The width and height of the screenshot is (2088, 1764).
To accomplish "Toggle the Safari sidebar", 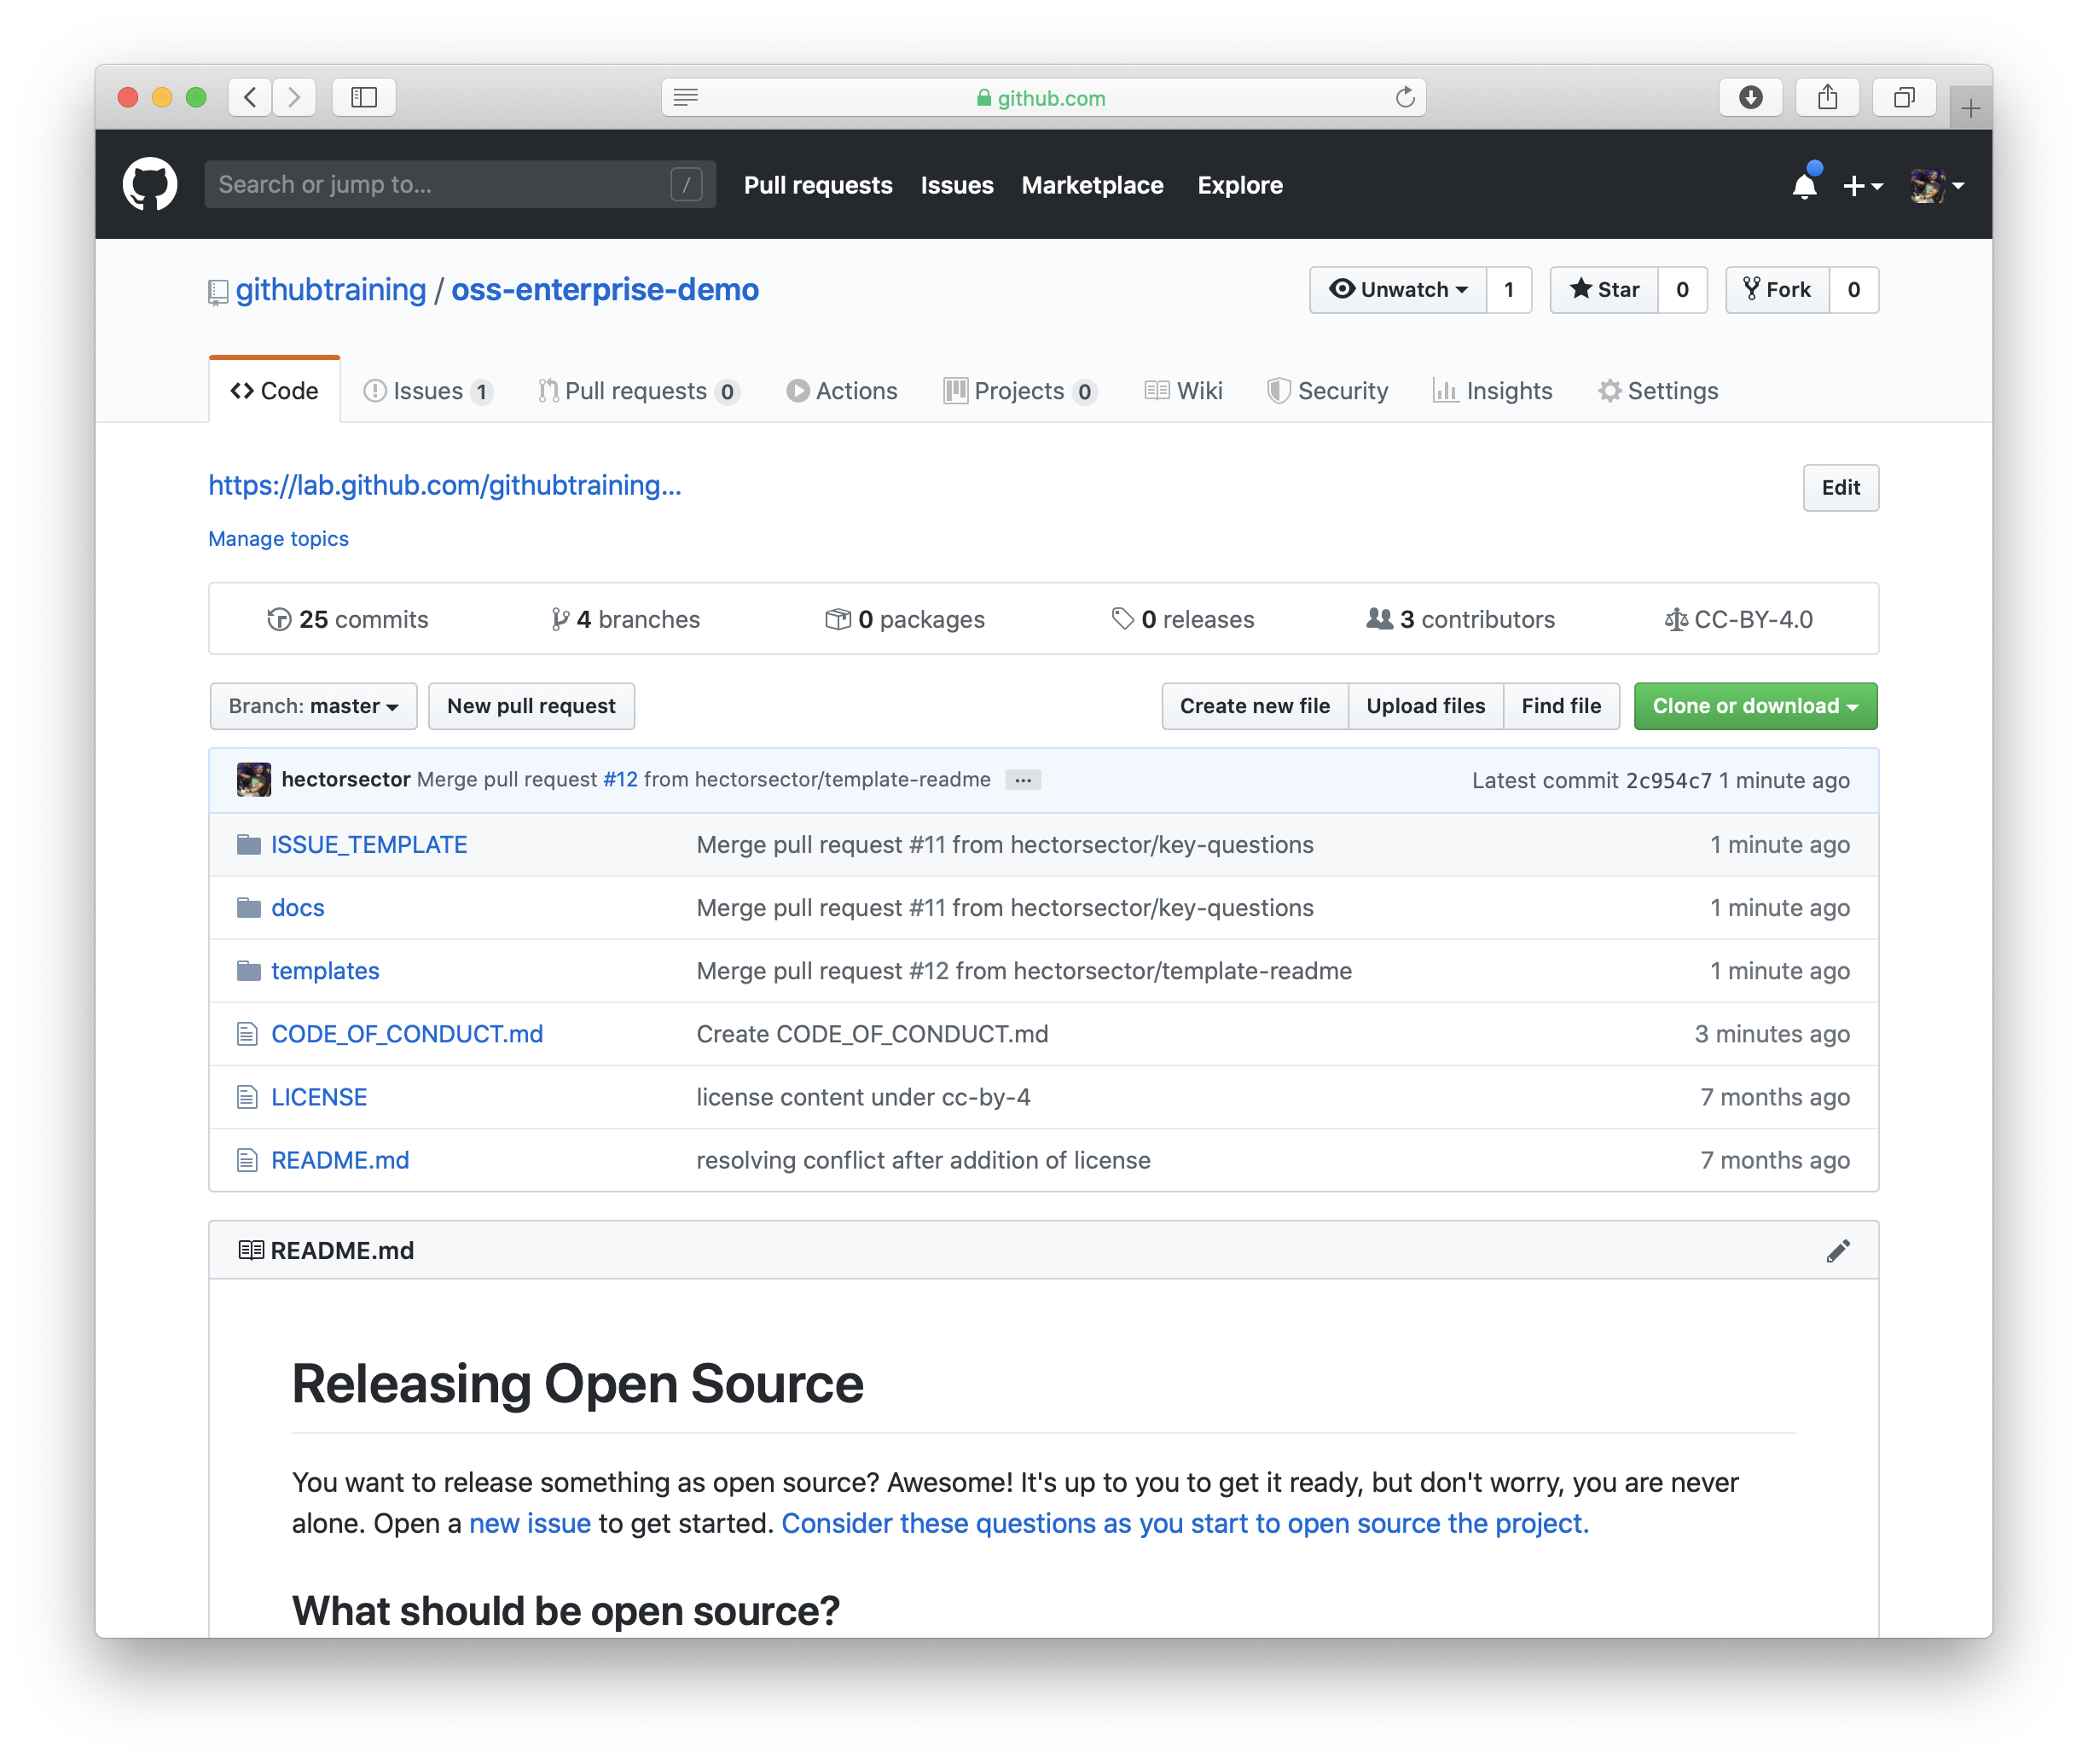I will (364, 97).
